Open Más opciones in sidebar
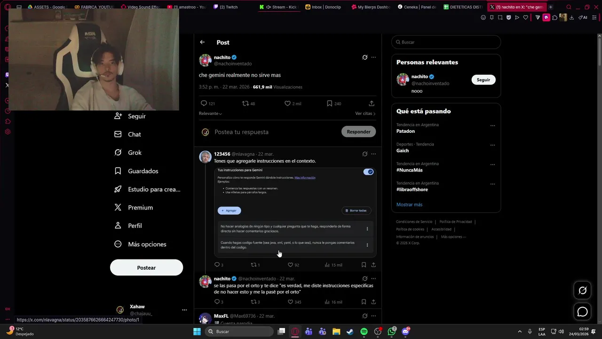This screenshot has height=339, width=602. point(141,244)
